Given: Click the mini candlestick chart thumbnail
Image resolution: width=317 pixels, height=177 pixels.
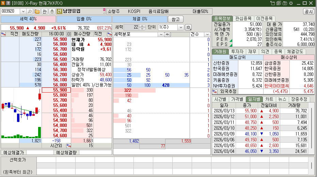Looking at the screenshot, I should (21, 113).
